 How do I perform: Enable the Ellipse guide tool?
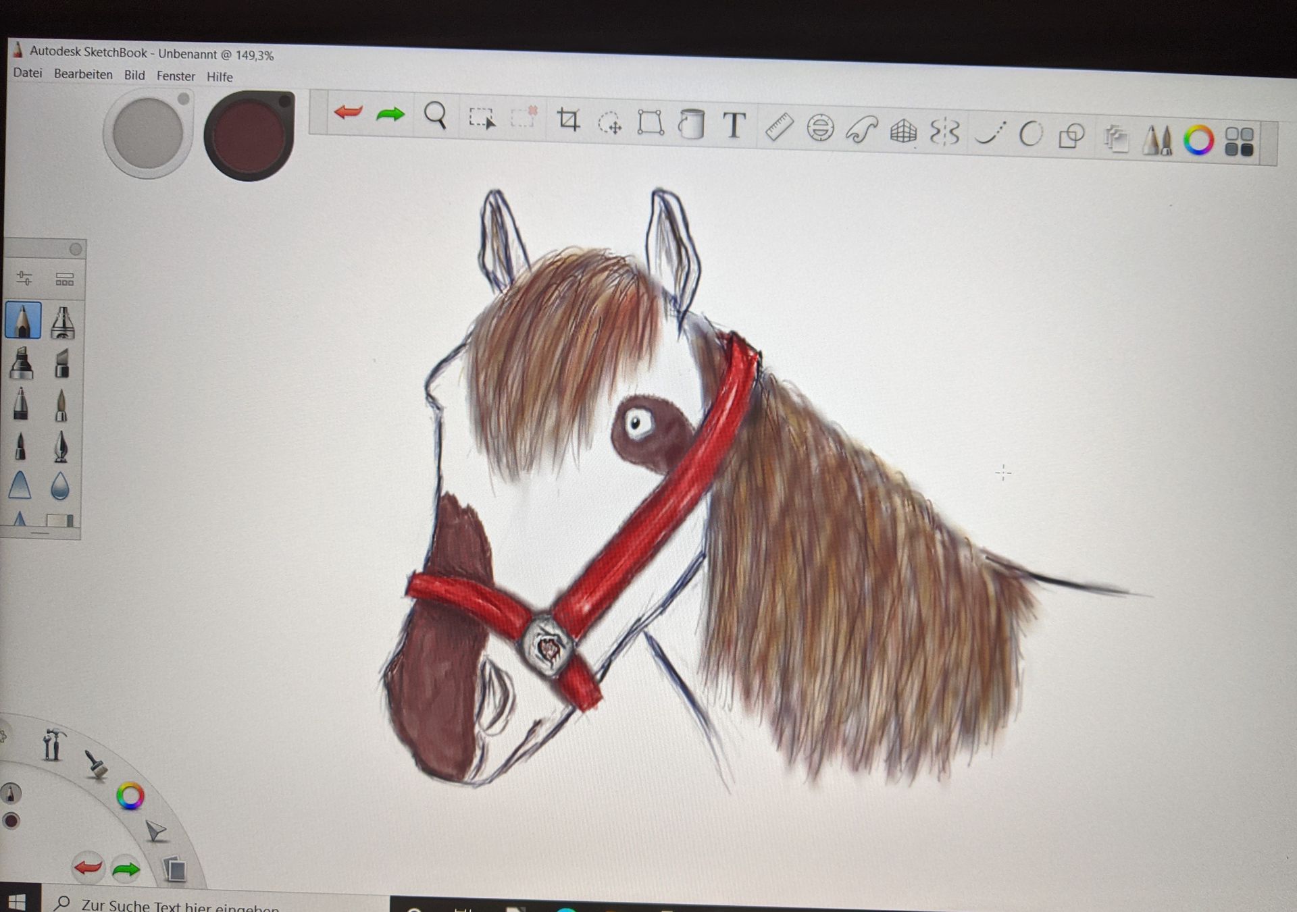pyautogui.click(x=820, y=128)
